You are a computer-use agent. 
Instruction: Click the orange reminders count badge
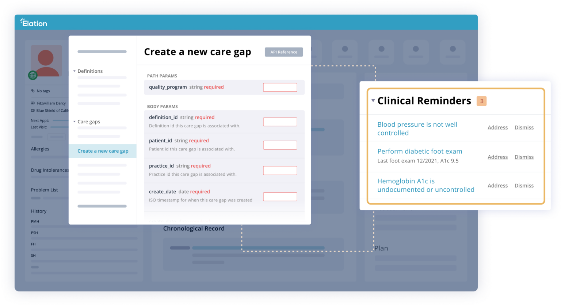pyautogui.click(x=481, y=101)
